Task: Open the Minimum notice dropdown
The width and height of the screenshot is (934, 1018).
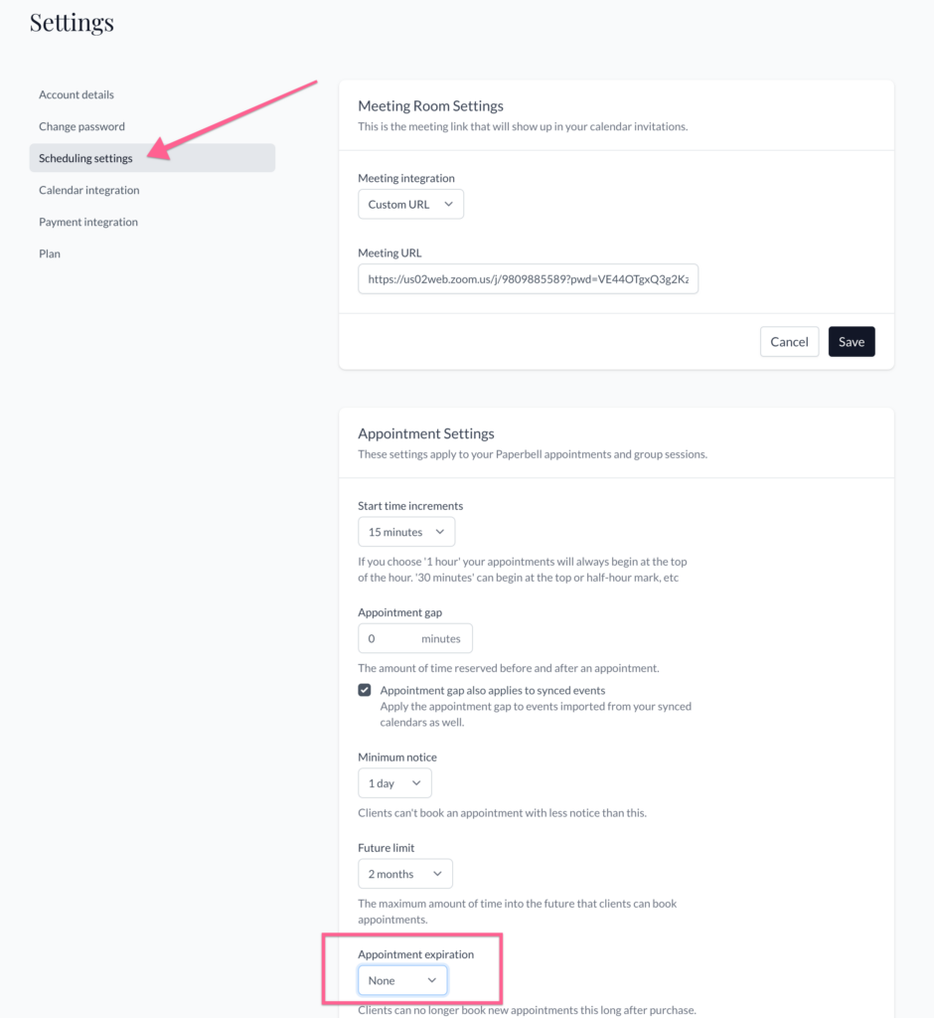Action: pyautogui.click(x=394, y=783)
